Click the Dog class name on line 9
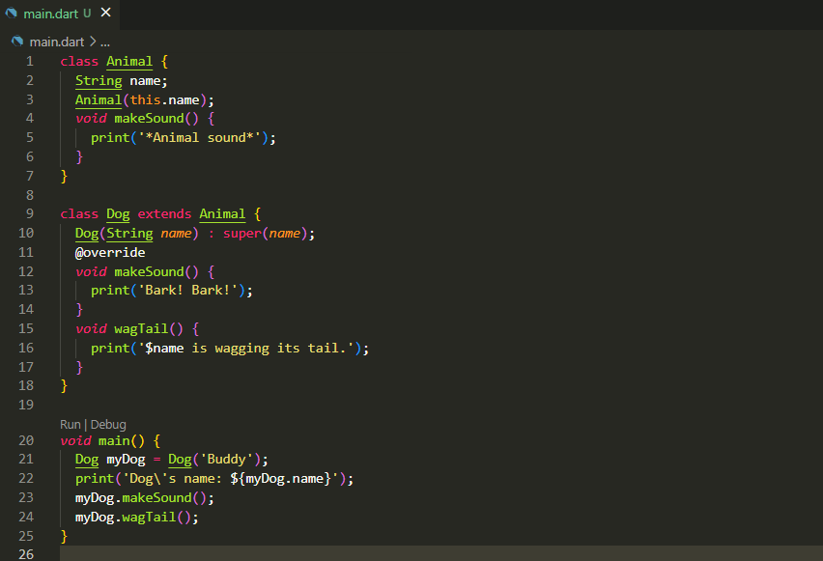823x561 pixels. point(118,213)
